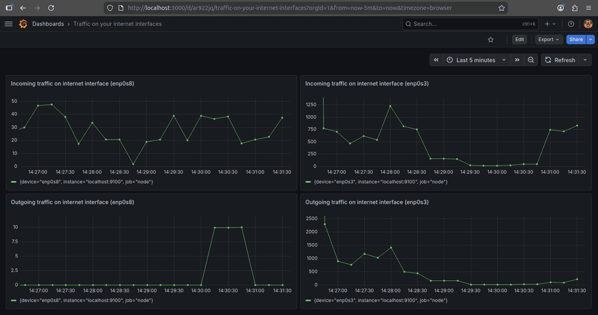Click the 'Traffic on your internet interfaces' breadcrumb
The width and height of the screenshot is (598, 315).
pyautogui.click(x=117, y=24)
